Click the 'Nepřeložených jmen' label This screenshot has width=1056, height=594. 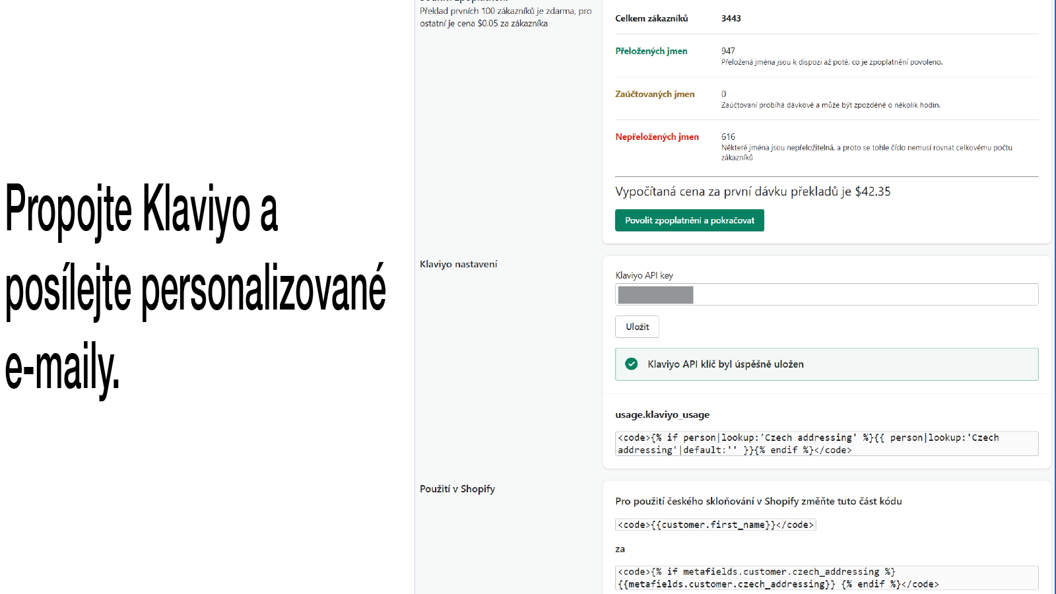point(657,137)
